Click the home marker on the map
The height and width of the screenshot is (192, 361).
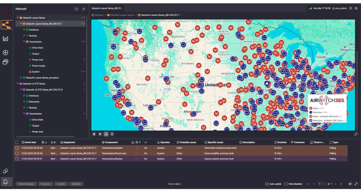(x=268, y=84)
